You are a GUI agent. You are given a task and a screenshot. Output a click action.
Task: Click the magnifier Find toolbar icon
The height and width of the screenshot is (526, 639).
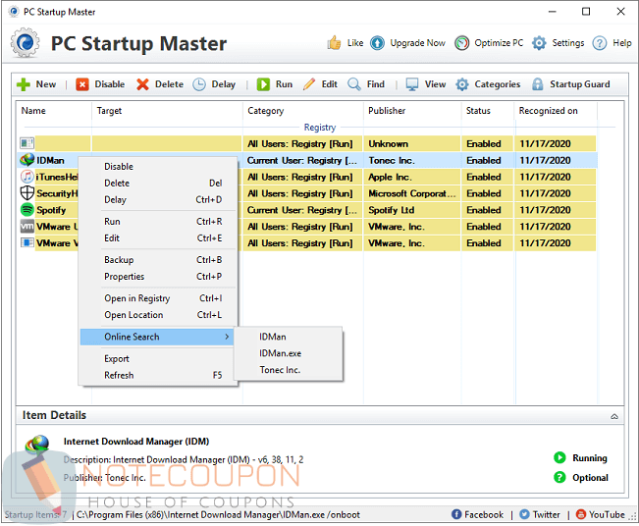[353, 84]
